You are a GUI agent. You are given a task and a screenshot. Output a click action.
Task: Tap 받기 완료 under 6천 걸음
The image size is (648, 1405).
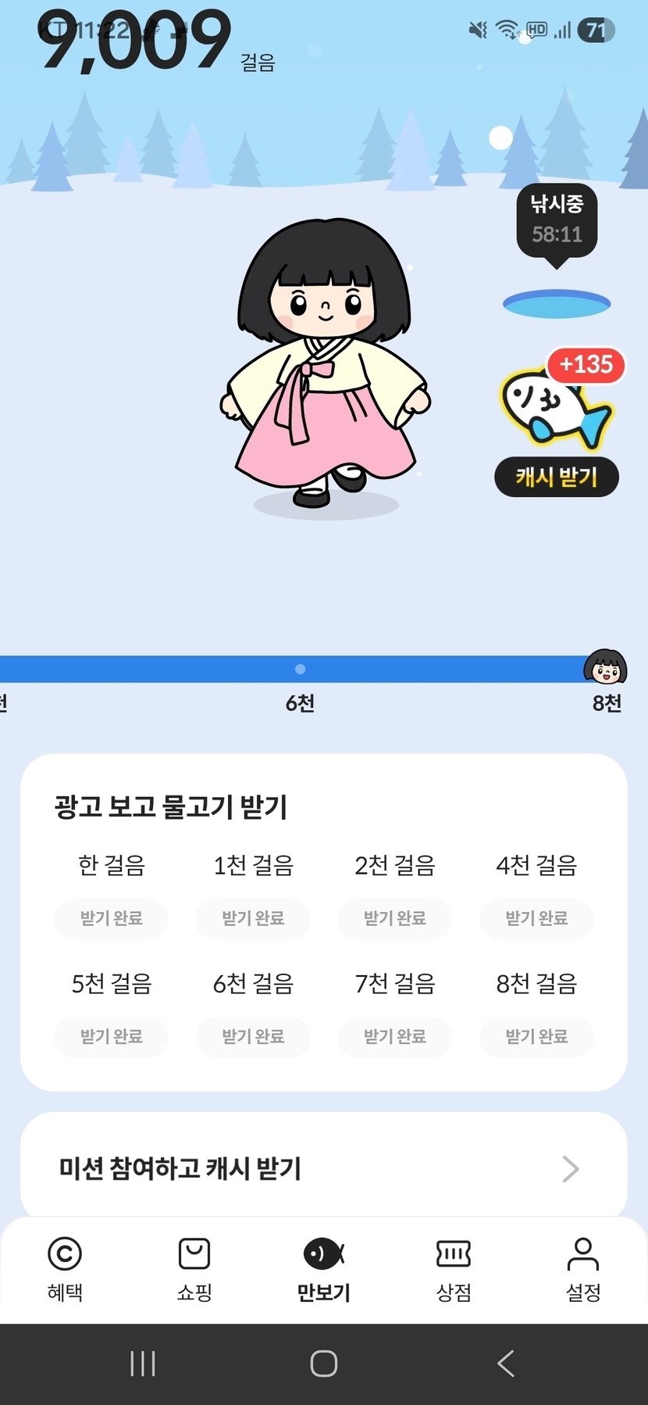(x=253, y=1036)
